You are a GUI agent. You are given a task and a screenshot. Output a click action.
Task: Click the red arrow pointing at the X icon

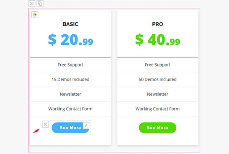(36, 130)
